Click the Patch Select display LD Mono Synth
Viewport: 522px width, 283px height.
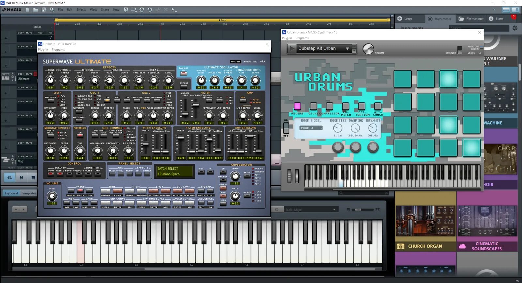(175, 171)
